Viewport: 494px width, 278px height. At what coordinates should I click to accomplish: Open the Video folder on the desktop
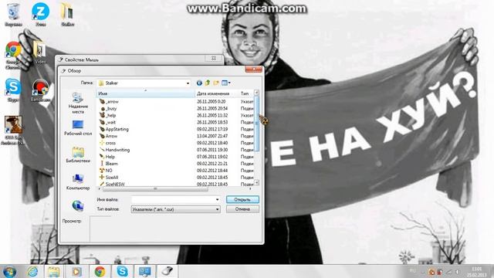coord(40,53)
